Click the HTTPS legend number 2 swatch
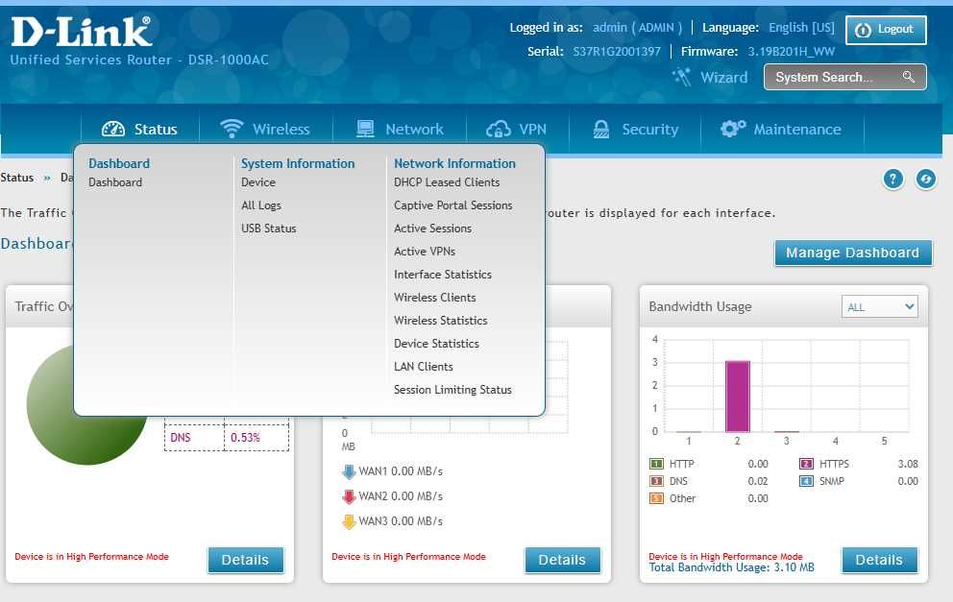The height and width of the screenshot is (602, 953). 806,464
